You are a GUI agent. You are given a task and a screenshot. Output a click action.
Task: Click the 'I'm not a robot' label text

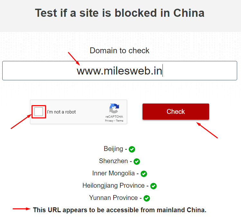click(61, 112)
